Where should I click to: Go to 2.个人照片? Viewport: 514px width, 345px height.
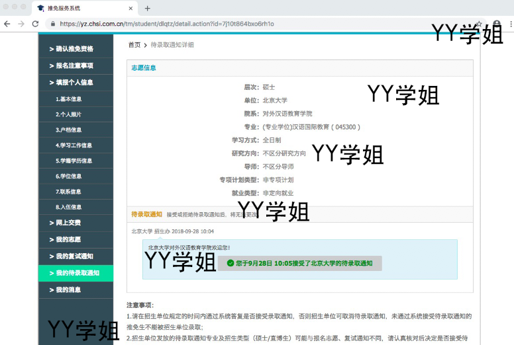pyautogui.click(x=76, y=114)
